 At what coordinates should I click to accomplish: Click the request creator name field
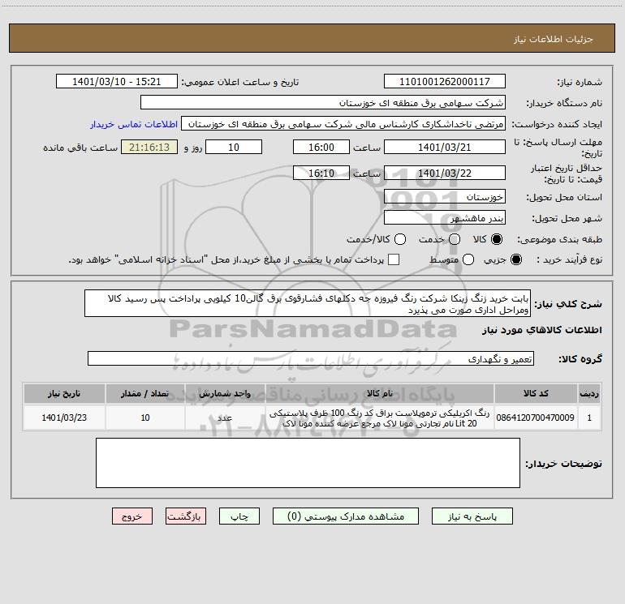click(x=343, y=124)
